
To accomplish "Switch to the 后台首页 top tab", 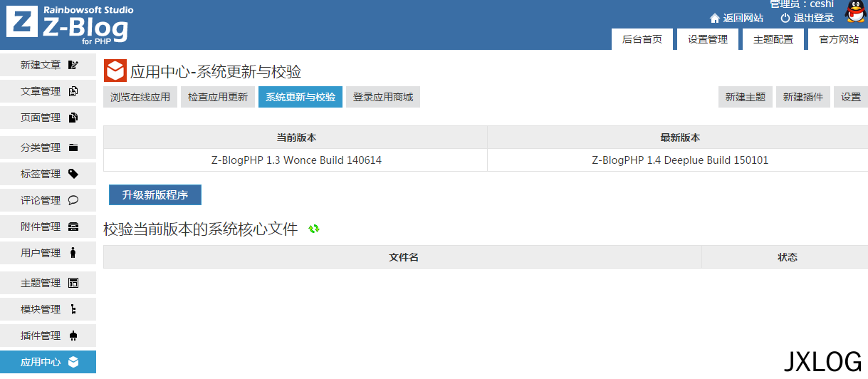I will coord(642,39).
